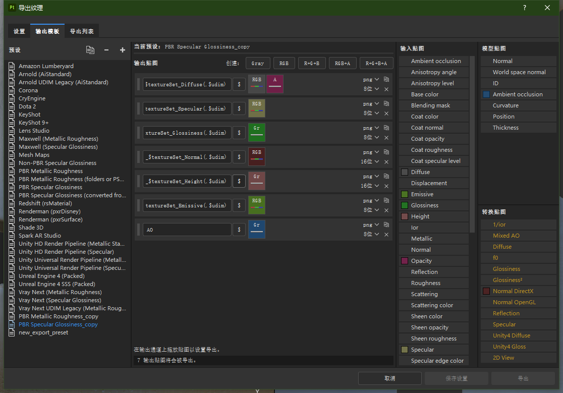Open 8-bit depth dropdown for Diffuse row
Screen dimensions: 563x393
tap(371, 89)
